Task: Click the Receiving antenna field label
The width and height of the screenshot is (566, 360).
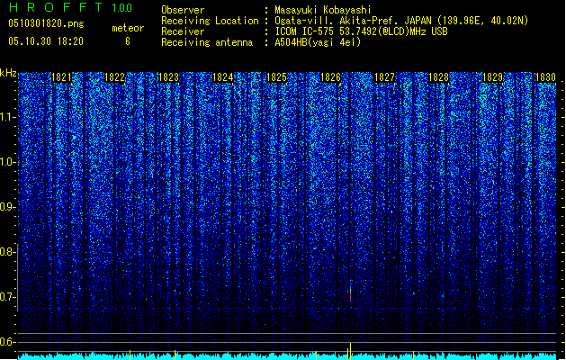Action: [207, 42]
